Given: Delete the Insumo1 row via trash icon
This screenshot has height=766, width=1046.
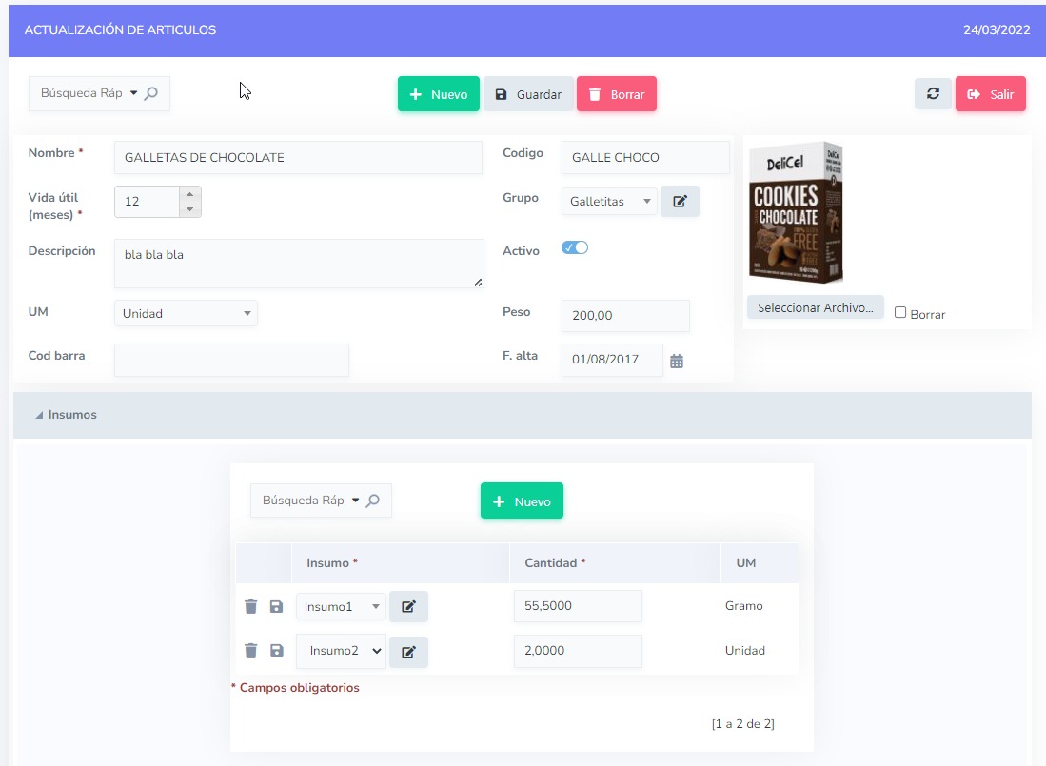Looking at the screenshot, I should [x=250, y=606].
